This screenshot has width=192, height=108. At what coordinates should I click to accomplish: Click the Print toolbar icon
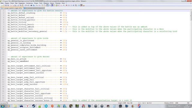[x=15, y=5]
